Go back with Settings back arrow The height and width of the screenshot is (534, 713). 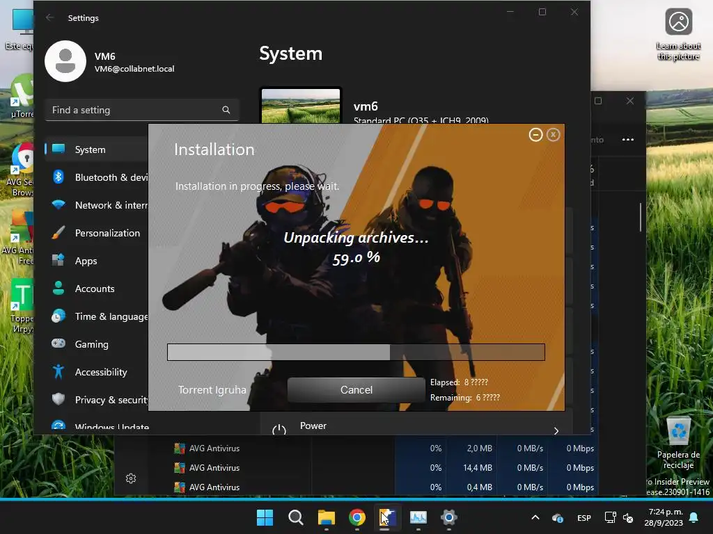tap(49, 17)
